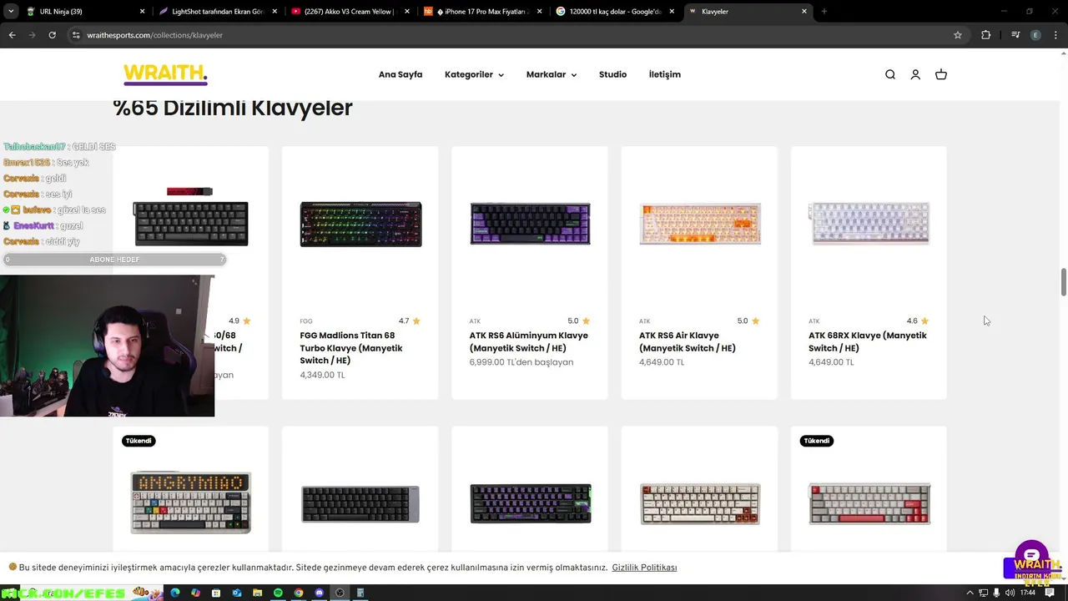Open a new browser tab
Viewport: 1068px width, 601px height.
coord(824,12)
